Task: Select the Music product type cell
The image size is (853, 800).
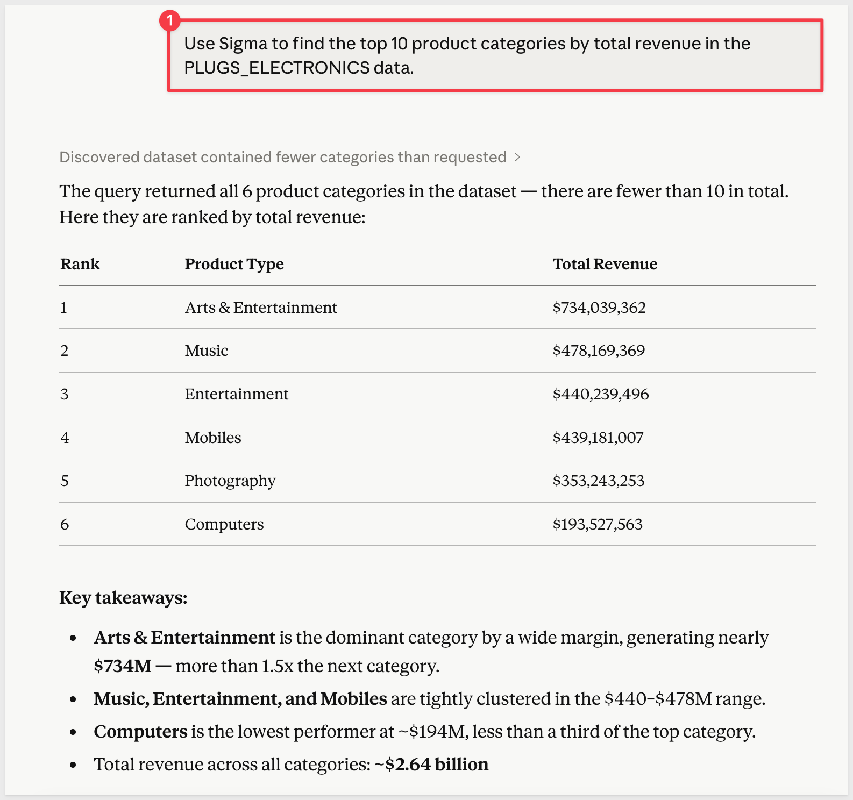Action: 207,351
